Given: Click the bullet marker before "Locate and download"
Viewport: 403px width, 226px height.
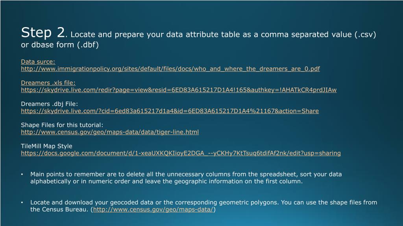Looking at the screenshot, I should pos(22,203).
